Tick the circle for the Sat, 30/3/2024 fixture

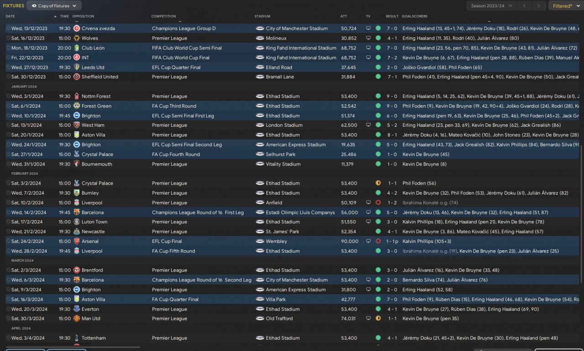tap(8, 319)
